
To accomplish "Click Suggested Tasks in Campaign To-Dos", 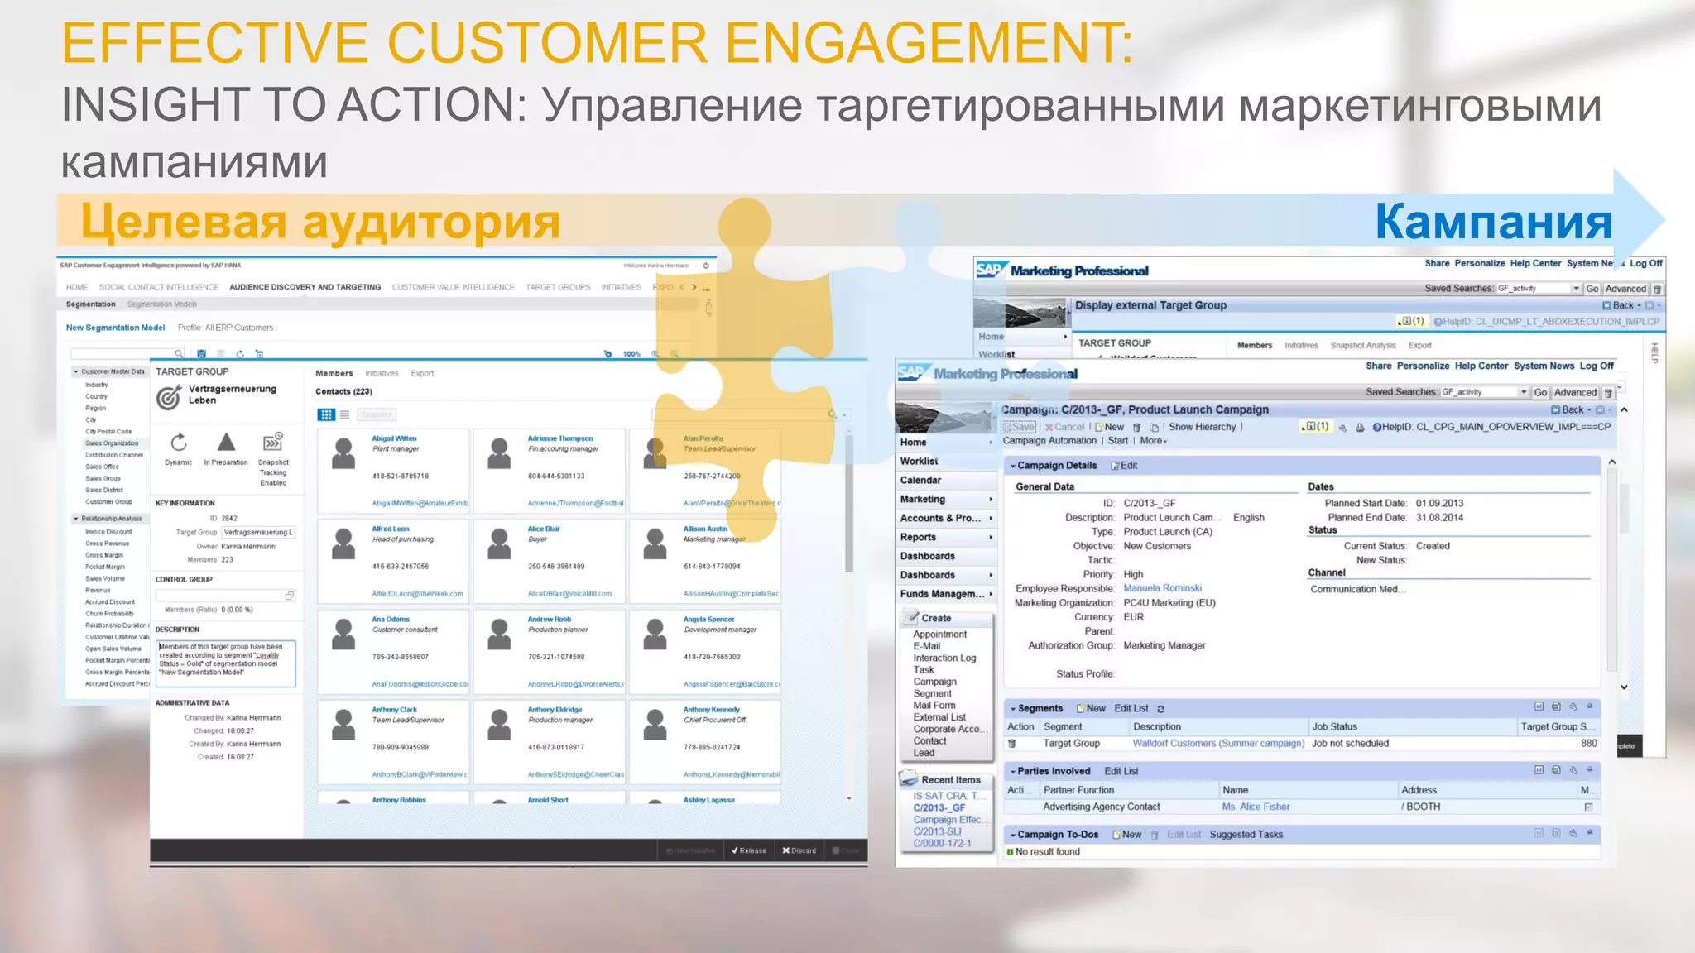I will (x=1246, y=835).
